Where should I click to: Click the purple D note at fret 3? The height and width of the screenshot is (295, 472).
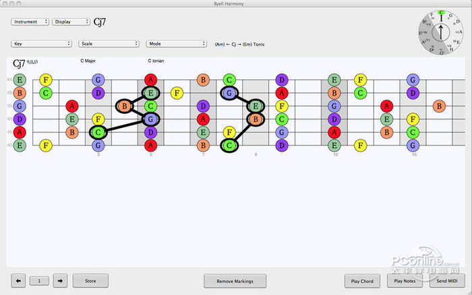click(98, 93)
